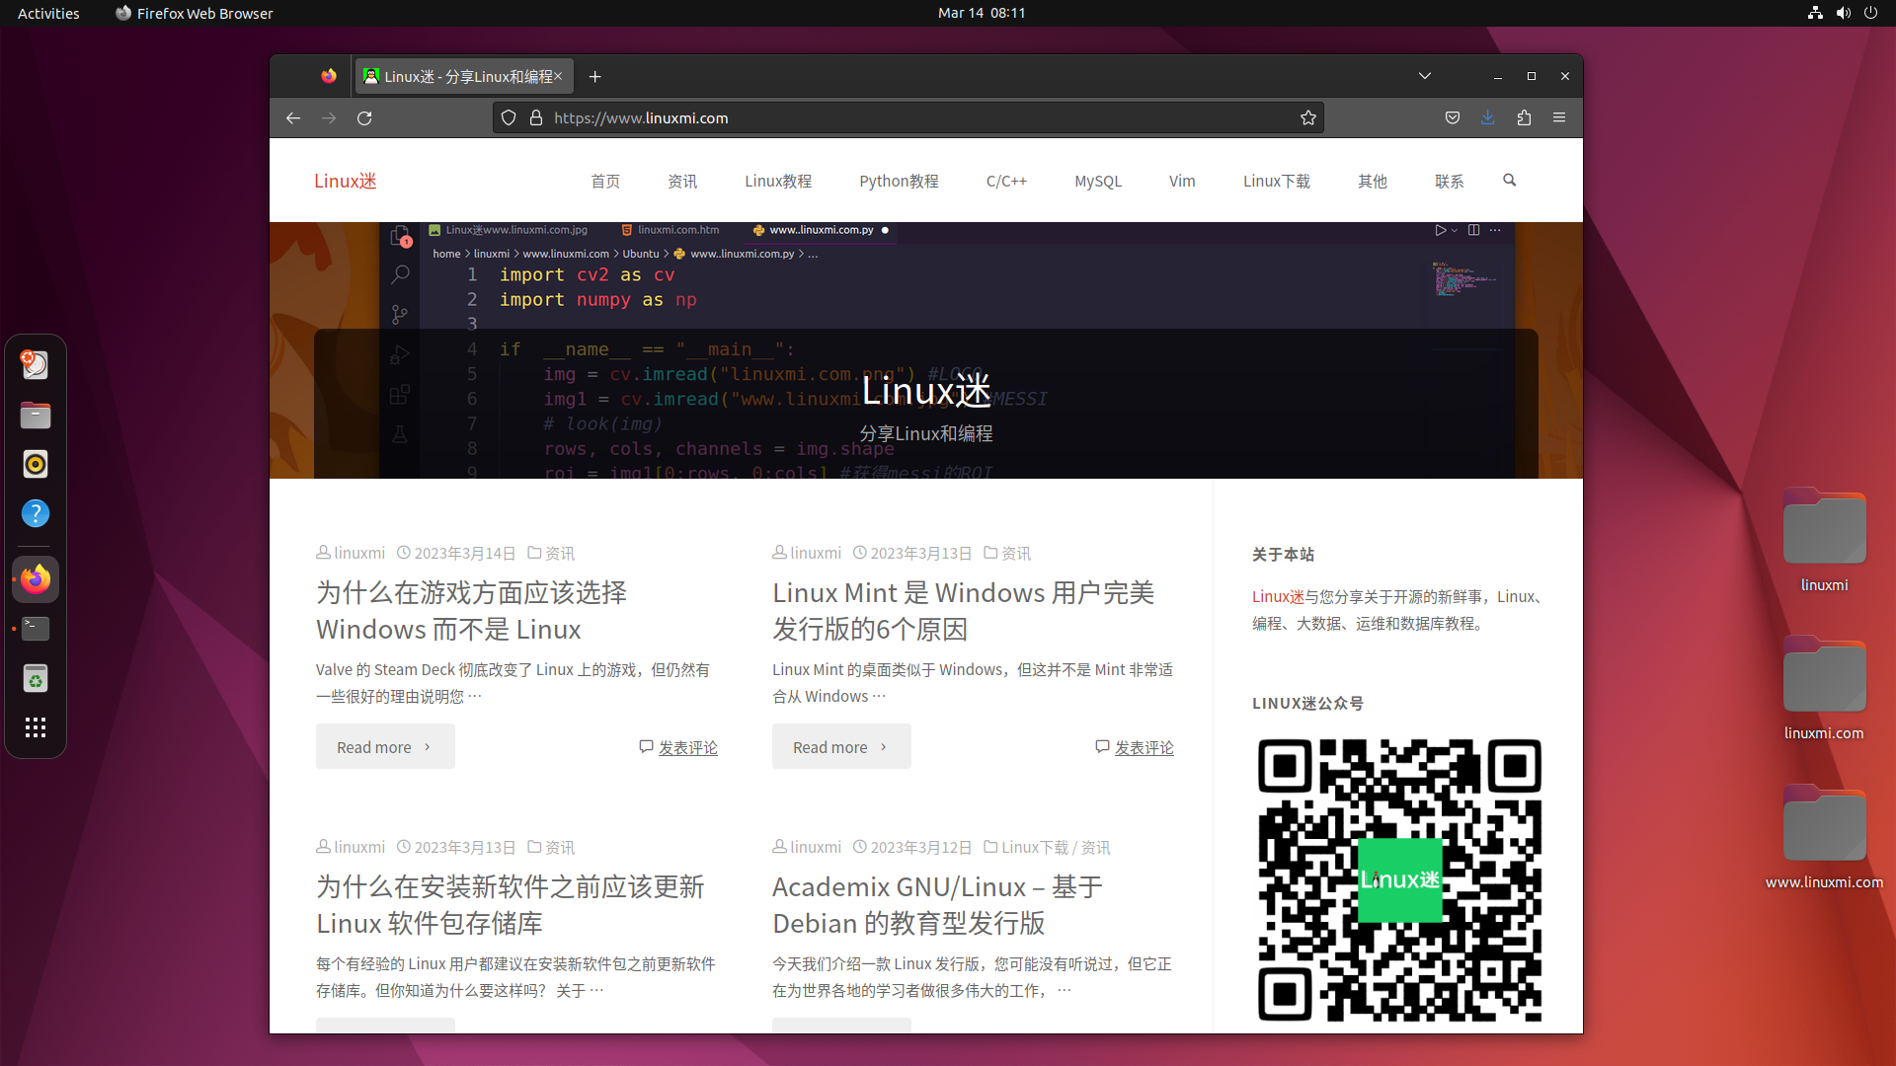Open the Firefox View pinned icon
This screenshot has height=1066, width=1896.
329,76
